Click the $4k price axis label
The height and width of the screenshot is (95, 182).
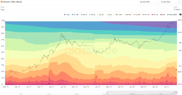point(180,50)
